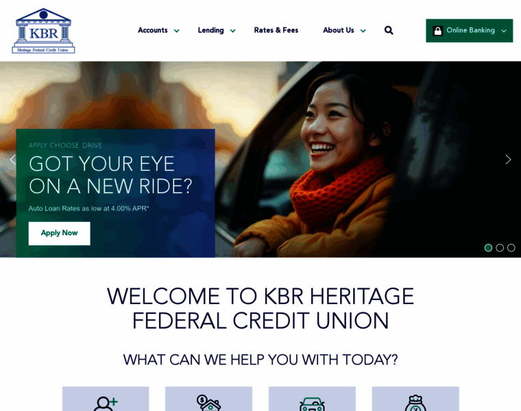Open the Rates & Fees page

click(276, 30)
